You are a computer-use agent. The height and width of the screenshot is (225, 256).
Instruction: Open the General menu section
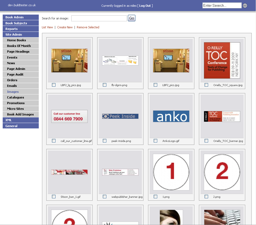21,126
